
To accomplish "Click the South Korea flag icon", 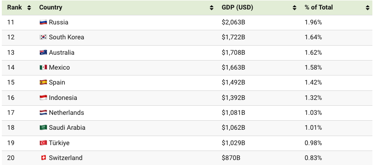I will [43, 37].
